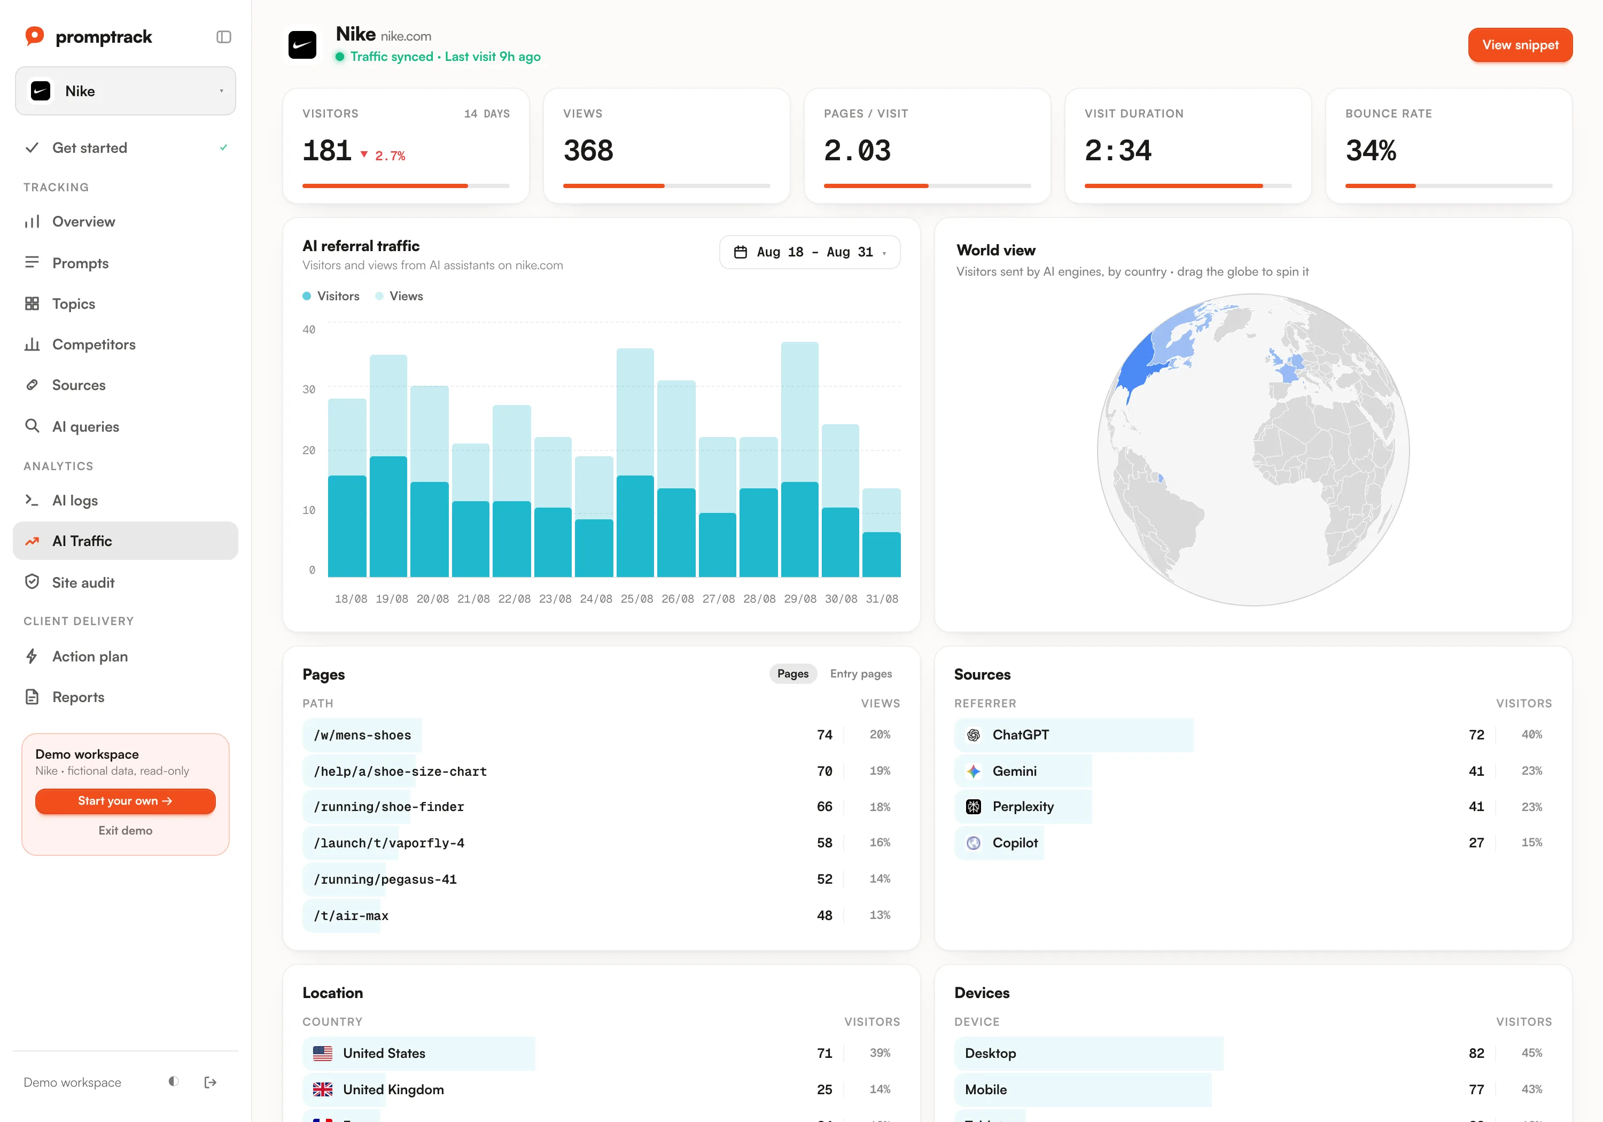Viewport: 1603px width, 1122px height.
Task: Click the Perplexity logo icon
Action: pos(973,807)
